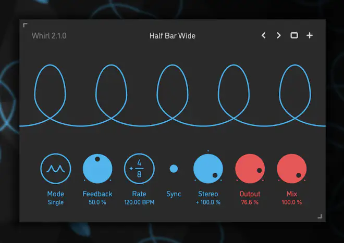Click the 50.0 % feedback value
The image size is (344, 243).
click(x=97, y=202)
